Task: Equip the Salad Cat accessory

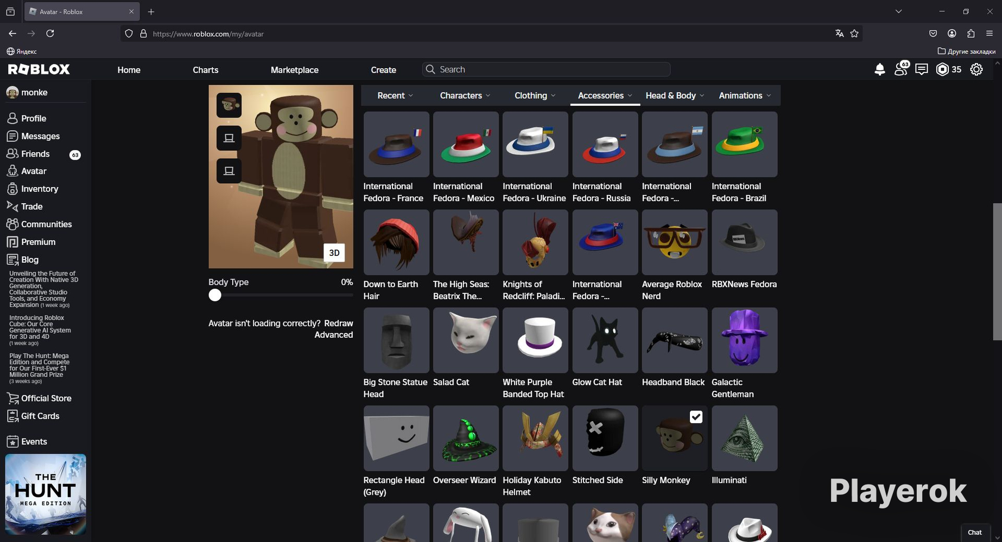Action: coord(466,340)
